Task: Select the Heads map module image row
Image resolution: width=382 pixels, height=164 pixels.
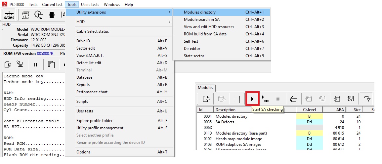Action: [x=285, y=139]
